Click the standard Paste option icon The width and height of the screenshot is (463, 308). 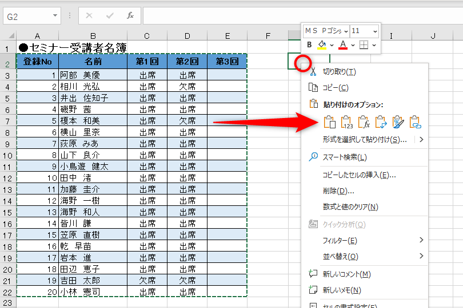(x=329, y=121)
